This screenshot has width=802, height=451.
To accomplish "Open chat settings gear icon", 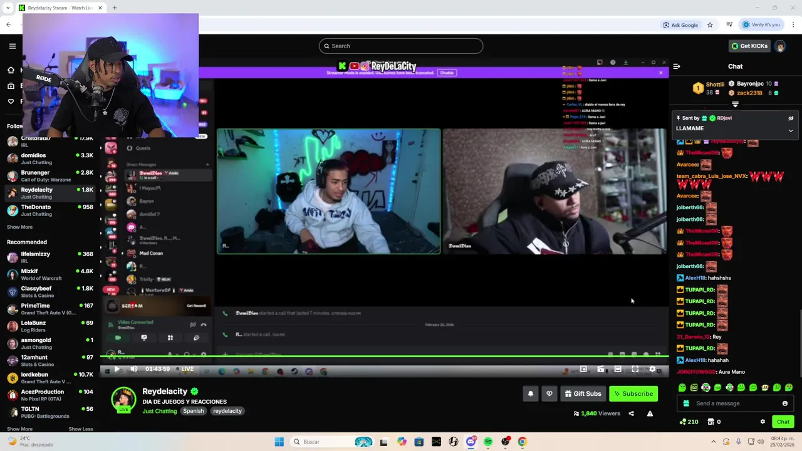I will [x=763, y=422].
